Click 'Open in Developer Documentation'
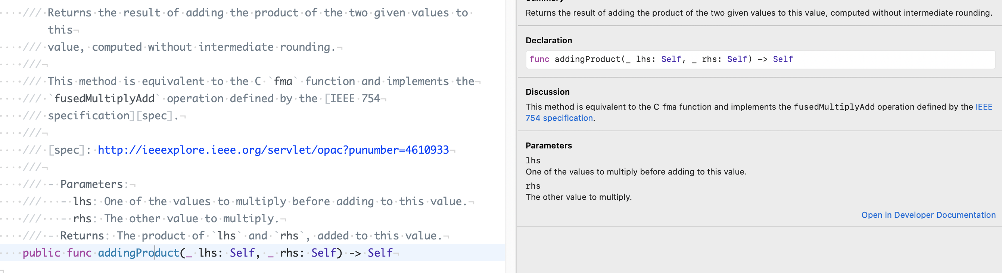This screenshot has height=273, width=1002. coord(928,215)
